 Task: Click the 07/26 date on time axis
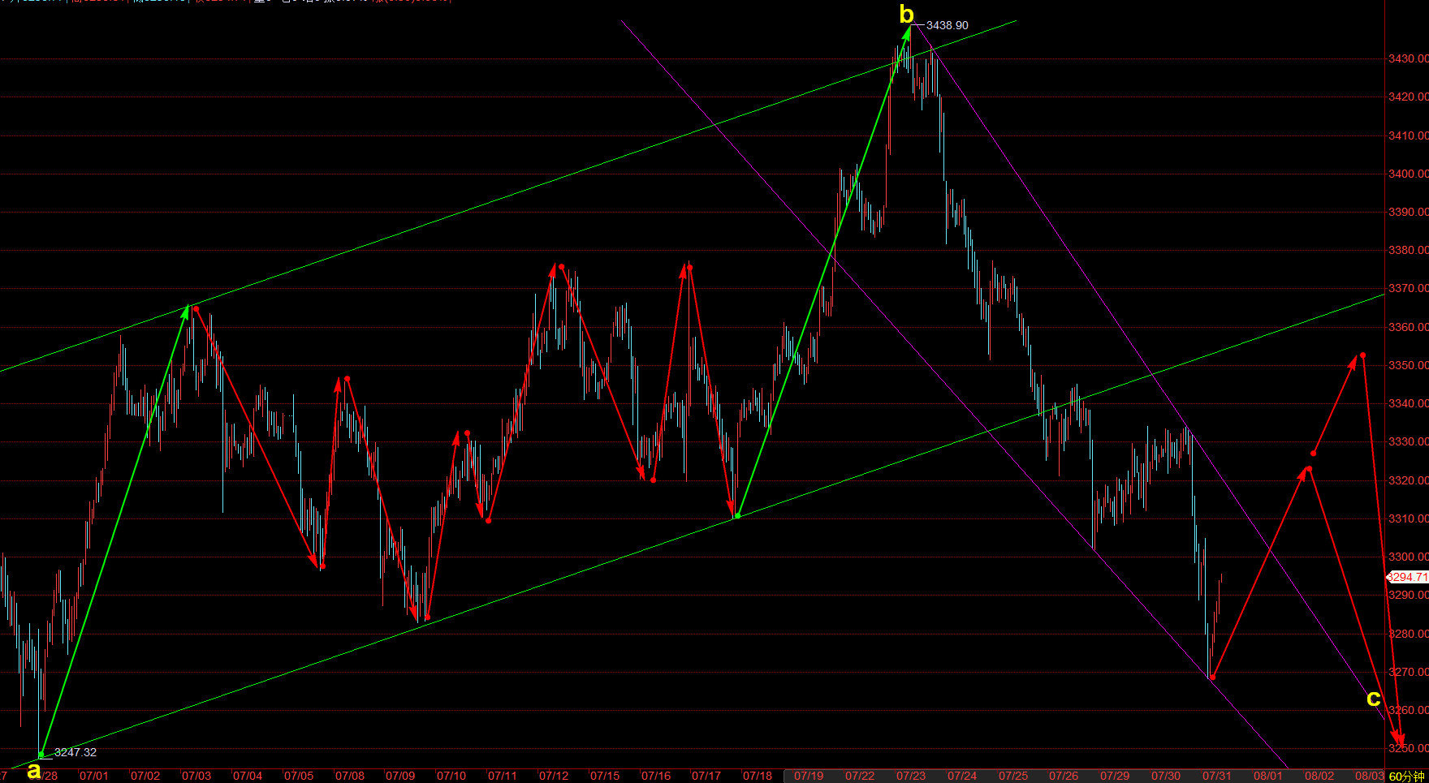pyautogui.click(x=1064, y=777)
